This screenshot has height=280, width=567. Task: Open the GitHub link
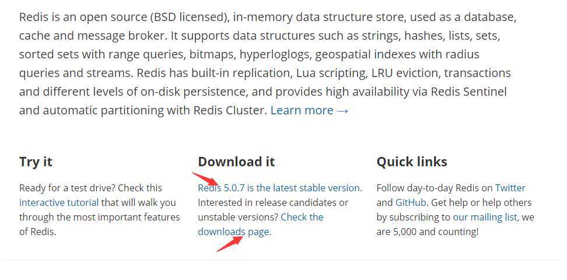pos(411,202)
